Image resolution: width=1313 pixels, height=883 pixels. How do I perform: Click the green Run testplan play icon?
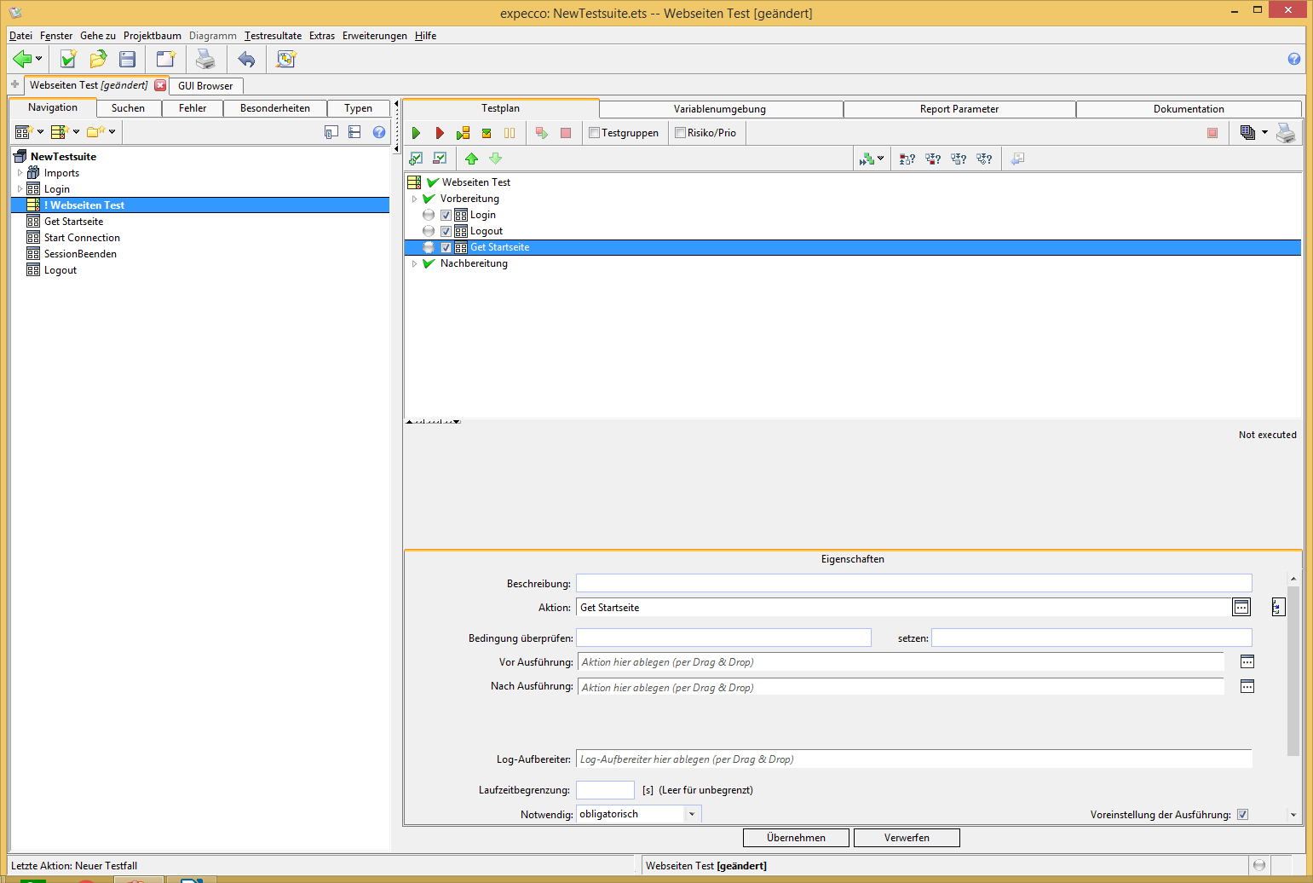coord(416,133)
